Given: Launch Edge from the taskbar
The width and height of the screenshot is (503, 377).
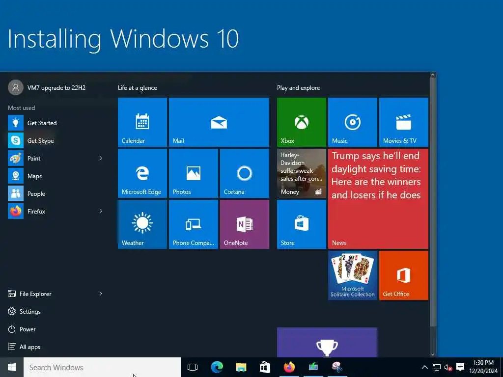Looking at the screenshot, I should tap(217, 367).
